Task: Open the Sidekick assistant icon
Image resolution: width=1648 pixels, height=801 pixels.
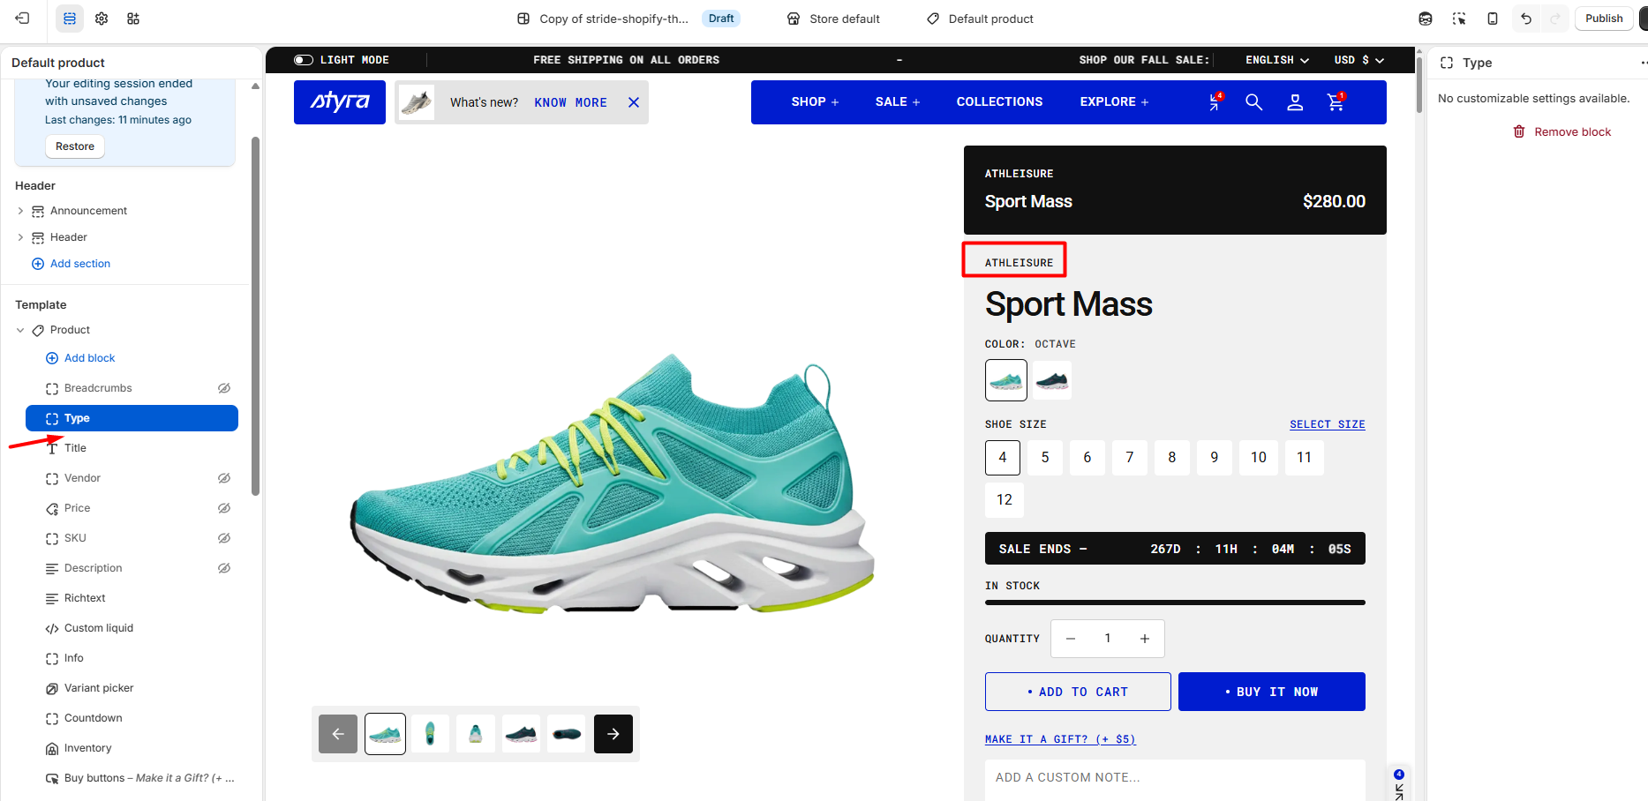Action: pos(1426,19)
